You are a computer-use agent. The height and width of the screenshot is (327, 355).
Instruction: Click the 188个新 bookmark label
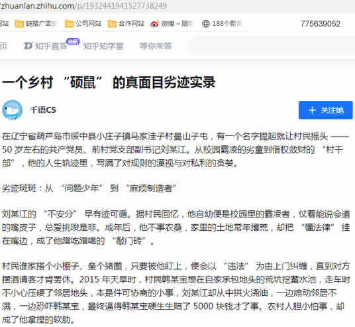click(227, 24)
